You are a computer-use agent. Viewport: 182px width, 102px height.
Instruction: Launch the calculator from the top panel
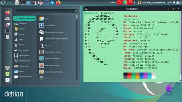tap(46, 3)
